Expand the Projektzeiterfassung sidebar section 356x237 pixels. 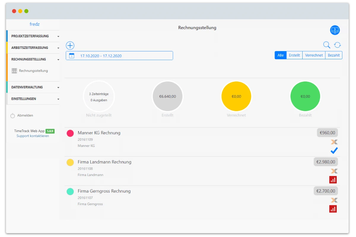33,36
